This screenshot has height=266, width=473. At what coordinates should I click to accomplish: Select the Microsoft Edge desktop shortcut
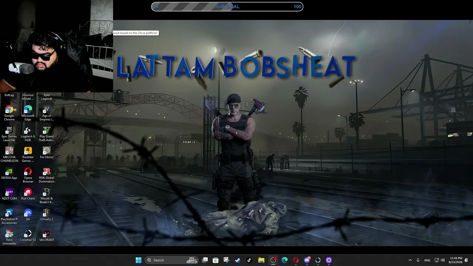(x=28, y=113)
